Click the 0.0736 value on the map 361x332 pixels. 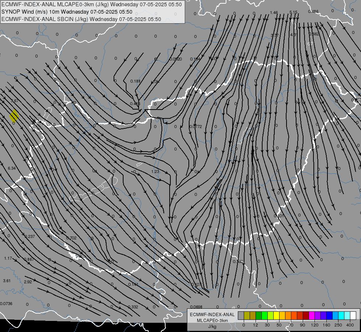click(x=6, y=304)
